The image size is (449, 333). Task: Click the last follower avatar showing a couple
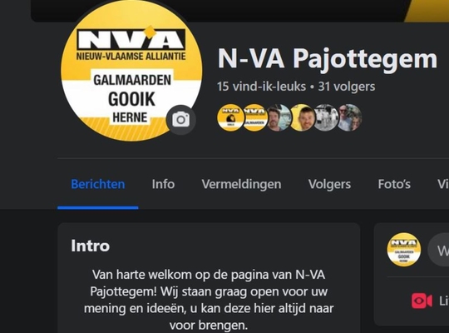click(349, 117)
